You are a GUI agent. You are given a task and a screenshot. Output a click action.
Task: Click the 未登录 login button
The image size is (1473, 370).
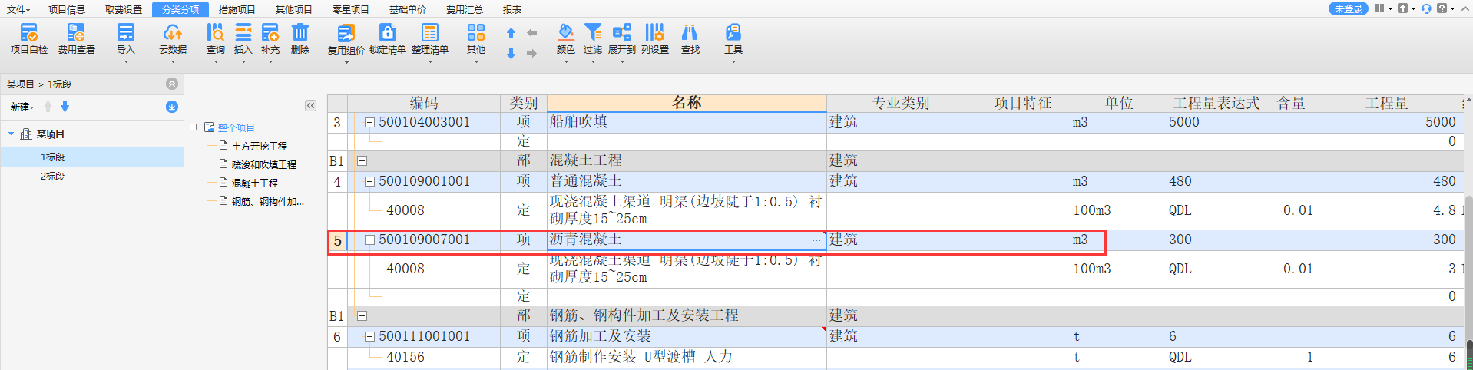[1348, 8]
